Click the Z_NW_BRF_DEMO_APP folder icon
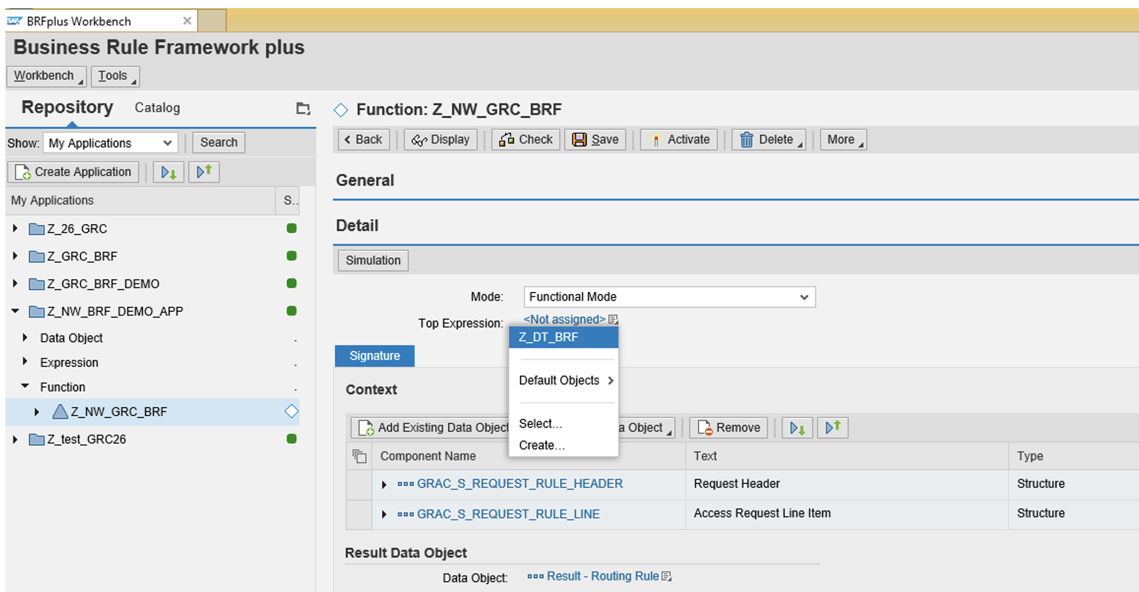This screenshot has width=1139, height=592. click(37, 311)
